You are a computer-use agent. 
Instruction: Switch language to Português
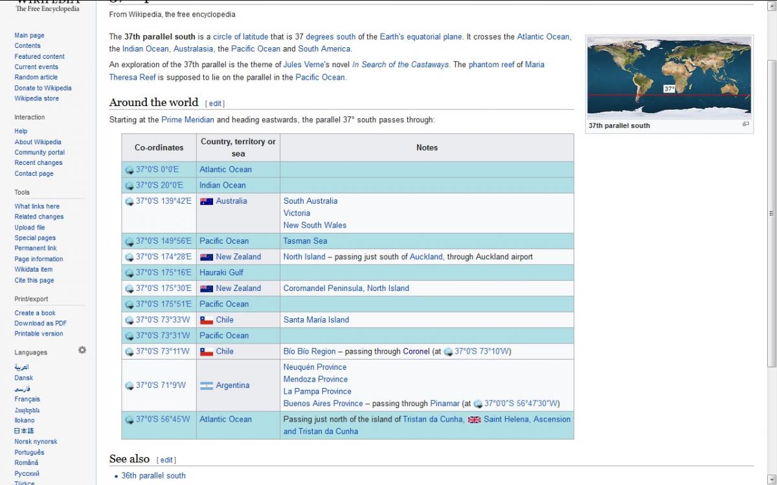point(30,452)
